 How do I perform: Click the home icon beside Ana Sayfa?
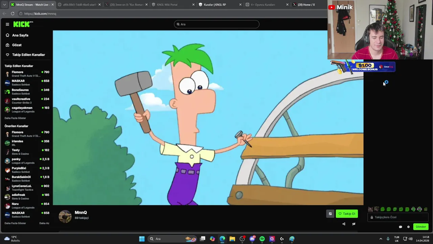click(7, 35)
